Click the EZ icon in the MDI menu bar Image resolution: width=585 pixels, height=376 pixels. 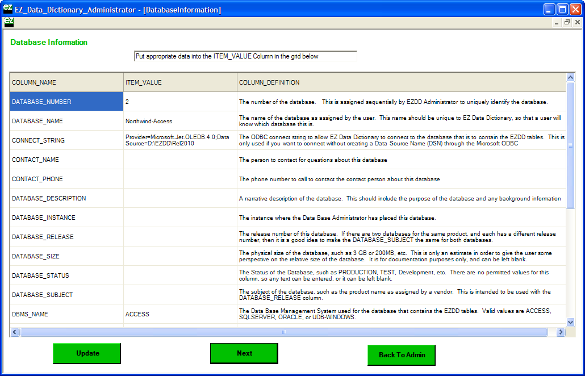[9, 22]
